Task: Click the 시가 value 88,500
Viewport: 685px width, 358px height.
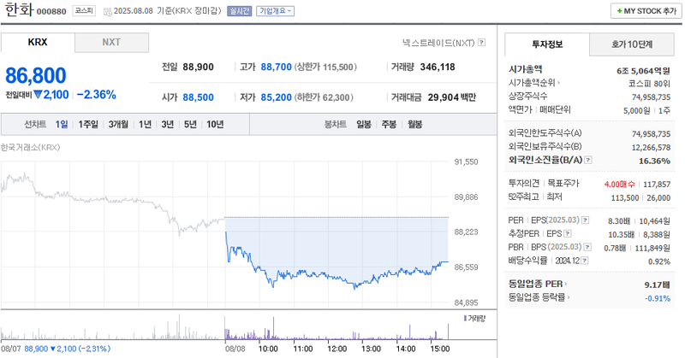Action: 198,97
